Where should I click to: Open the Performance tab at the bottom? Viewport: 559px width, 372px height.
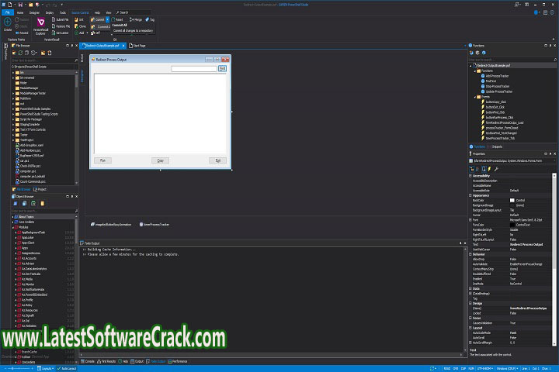[178, 361]
